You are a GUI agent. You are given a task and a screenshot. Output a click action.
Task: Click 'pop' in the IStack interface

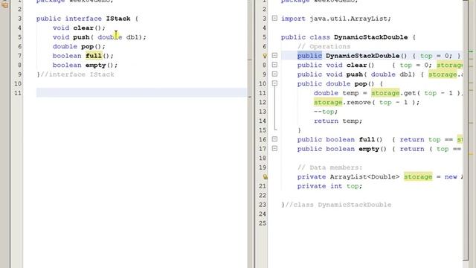click(87, 47)
